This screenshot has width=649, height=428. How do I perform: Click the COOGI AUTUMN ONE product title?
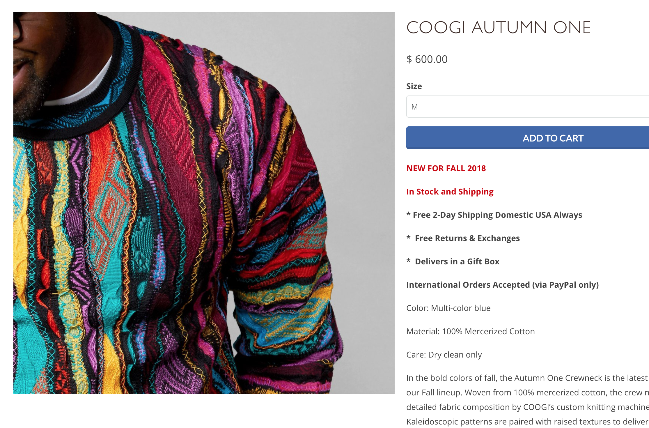coord(498,28)
